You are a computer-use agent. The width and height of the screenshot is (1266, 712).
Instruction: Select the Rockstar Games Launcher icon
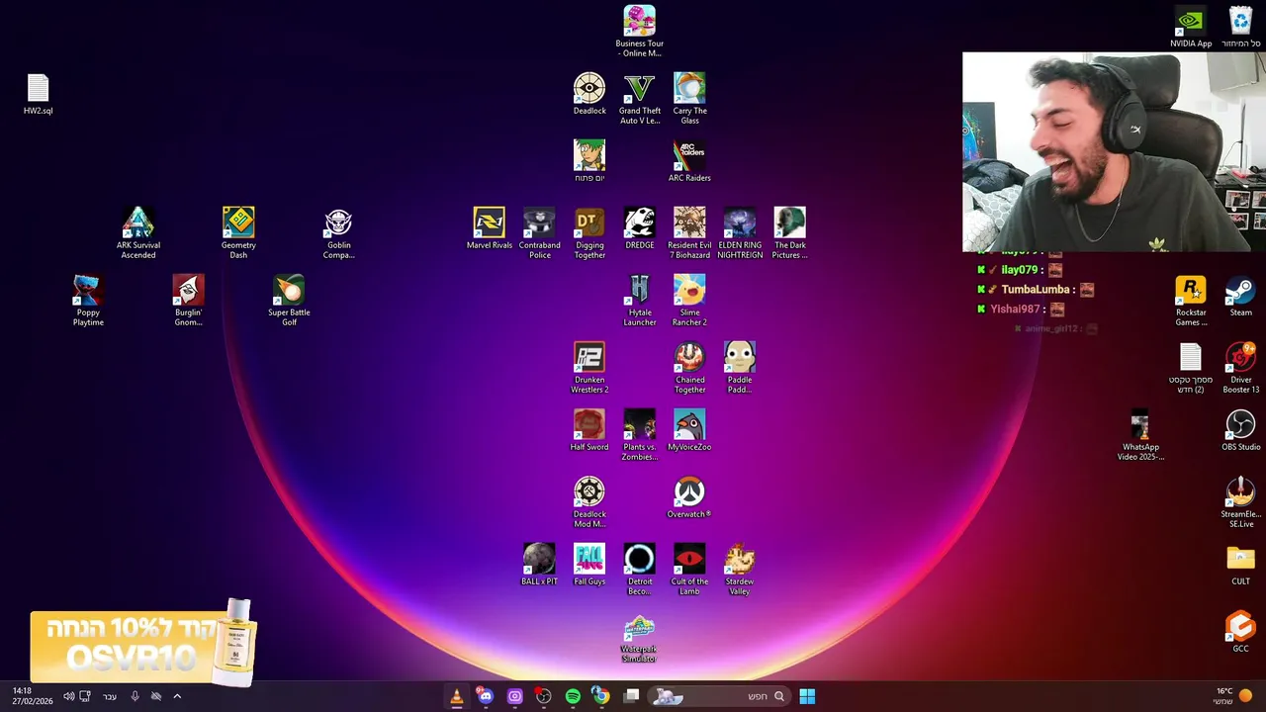1191,300
